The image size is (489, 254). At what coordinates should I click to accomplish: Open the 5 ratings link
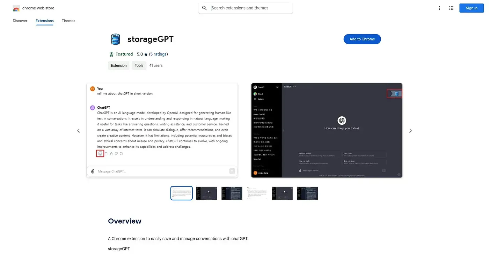pyautogui.click(x=159, y=54)
